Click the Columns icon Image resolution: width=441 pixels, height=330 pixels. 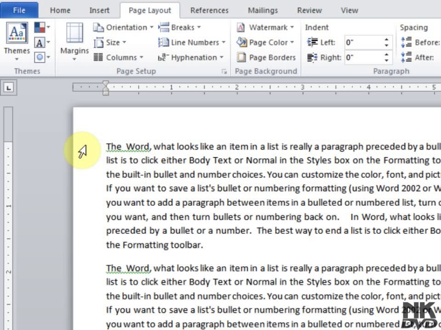click(x=98, y=57)
